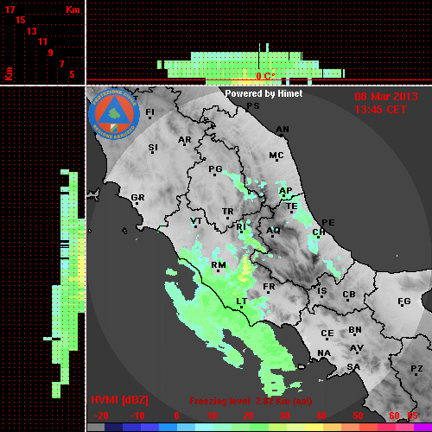Click the AV city label
Screen dimensions: 432x432
[x=357, y=348]
